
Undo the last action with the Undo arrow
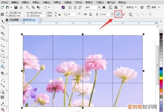coord(45,7)
